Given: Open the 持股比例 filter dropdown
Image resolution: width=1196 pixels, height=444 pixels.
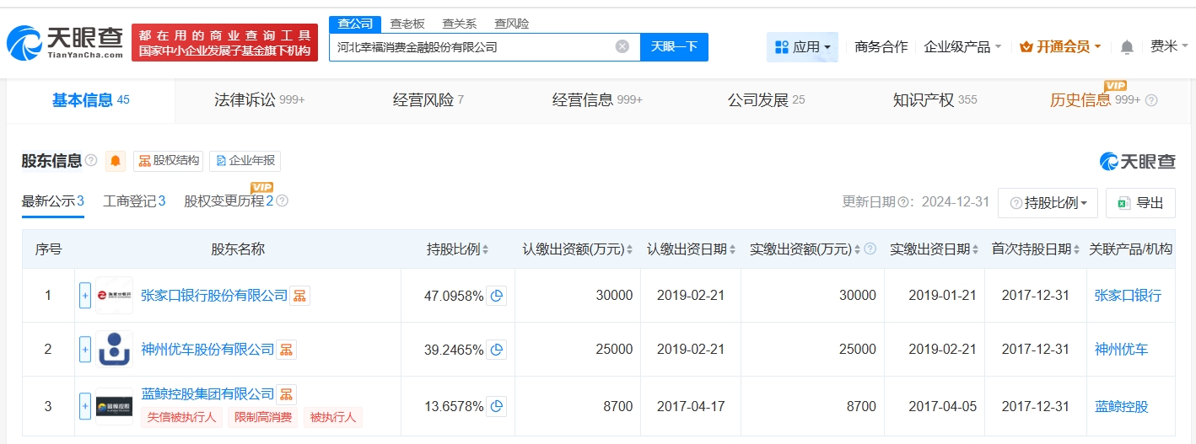Looking at the screenshot, I should (x=1048, y=203).
